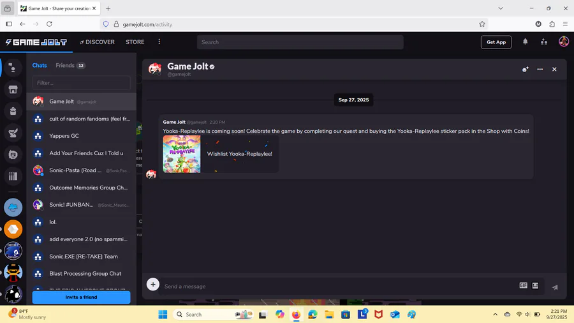Open the Game Jolt chat in list
574x323 pixels.
[81, 101]
